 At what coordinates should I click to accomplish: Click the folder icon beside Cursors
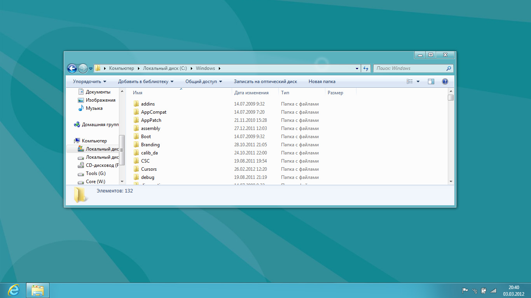(x=136, y=169)
